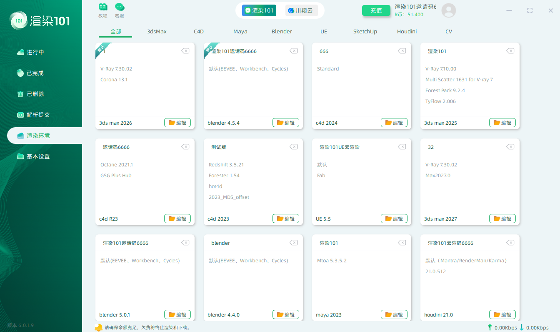Remove the blender 4.4.0 environment card
The height and width of the screenshot is (332, 560).
(x=294, y=243)
